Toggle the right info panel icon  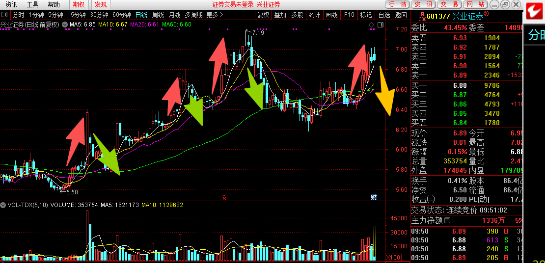pyautogui.click(x=381, y=25)
